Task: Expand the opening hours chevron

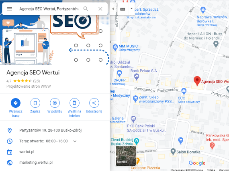Action: click(75, 141)
